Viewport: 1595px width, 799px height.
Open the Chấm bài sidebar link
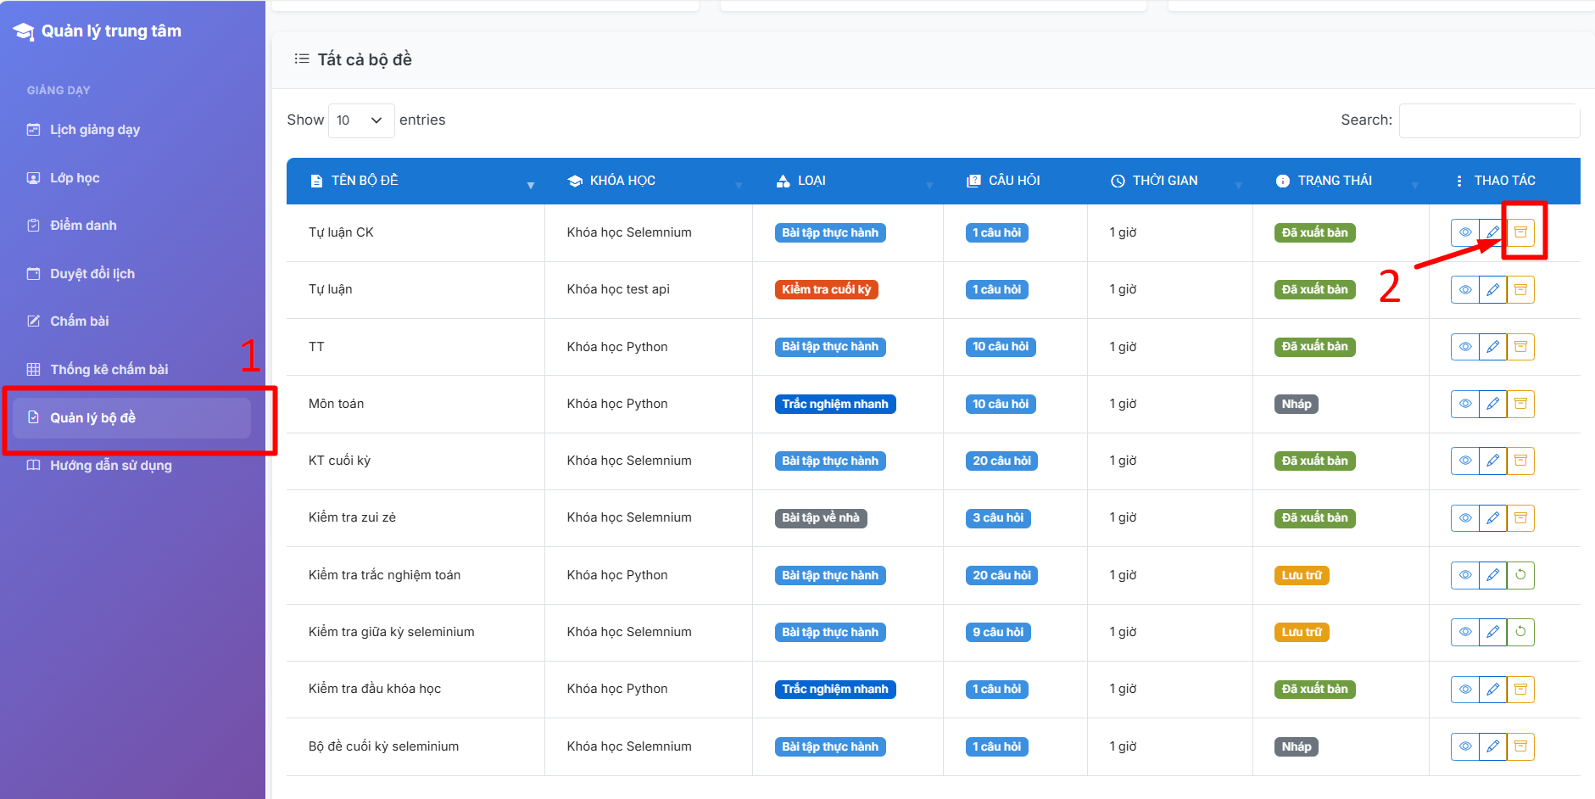[79, 321]
